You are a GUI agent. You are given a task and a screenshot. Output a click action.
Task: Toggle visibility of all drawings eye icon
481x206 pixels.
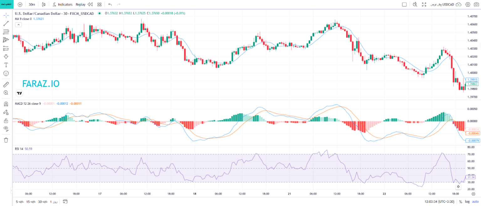[6, 128]
